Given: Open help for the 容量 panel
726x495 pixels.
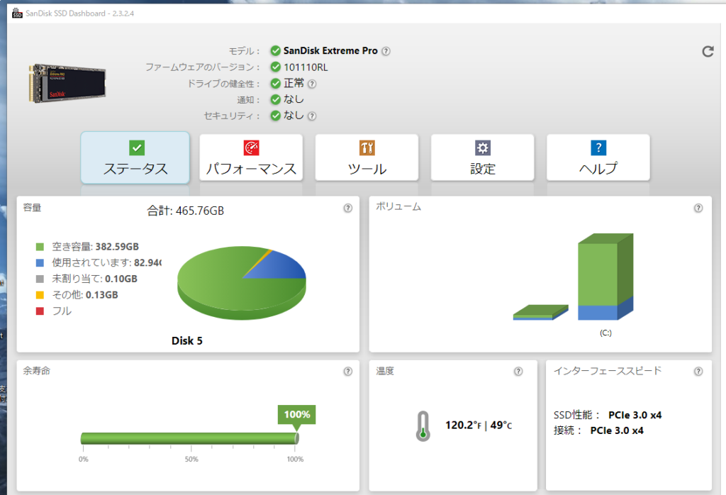Looking at the screenshot, I should [x=347, y=208].
